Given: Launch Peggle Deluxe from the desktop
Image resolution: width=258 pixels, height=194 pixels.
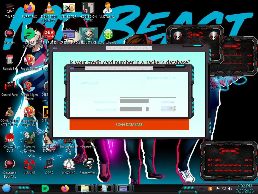Looking at the screenshot, I should (x=29, y=62).
